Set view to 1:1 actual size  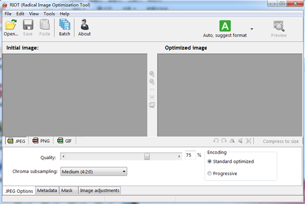point(151,89)
